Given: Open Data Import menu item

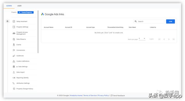Looking at the screenshot, I should [21, 72].
